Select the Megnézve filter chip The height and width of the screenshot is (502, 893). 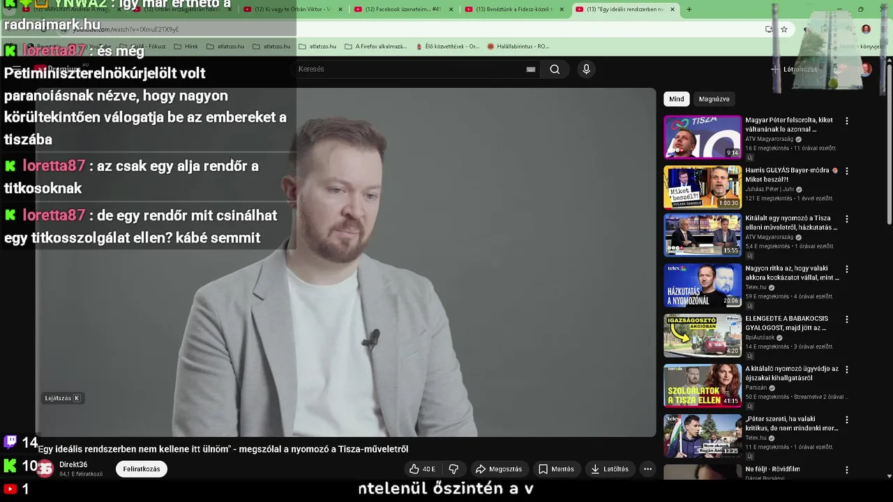(714, 99)
